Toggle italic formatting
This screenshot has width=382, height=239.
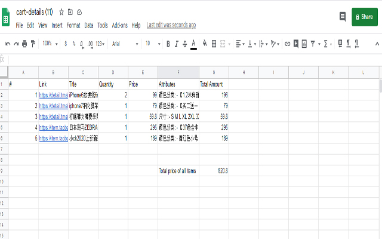pyautogui.click(x=177, y=44)
